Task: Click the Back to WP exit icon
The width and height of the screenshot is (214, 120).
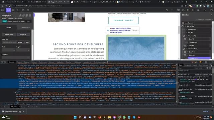Action: [x=205, y=10]
